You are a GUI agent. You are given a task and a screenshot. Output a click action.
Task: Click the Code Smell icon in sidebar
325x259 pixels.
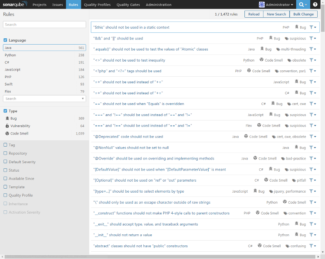[7, 133]
